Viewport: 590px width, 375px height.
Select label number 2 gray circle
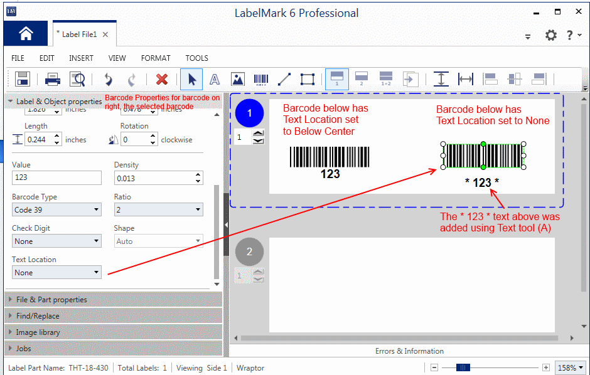(x=249, y=251)
